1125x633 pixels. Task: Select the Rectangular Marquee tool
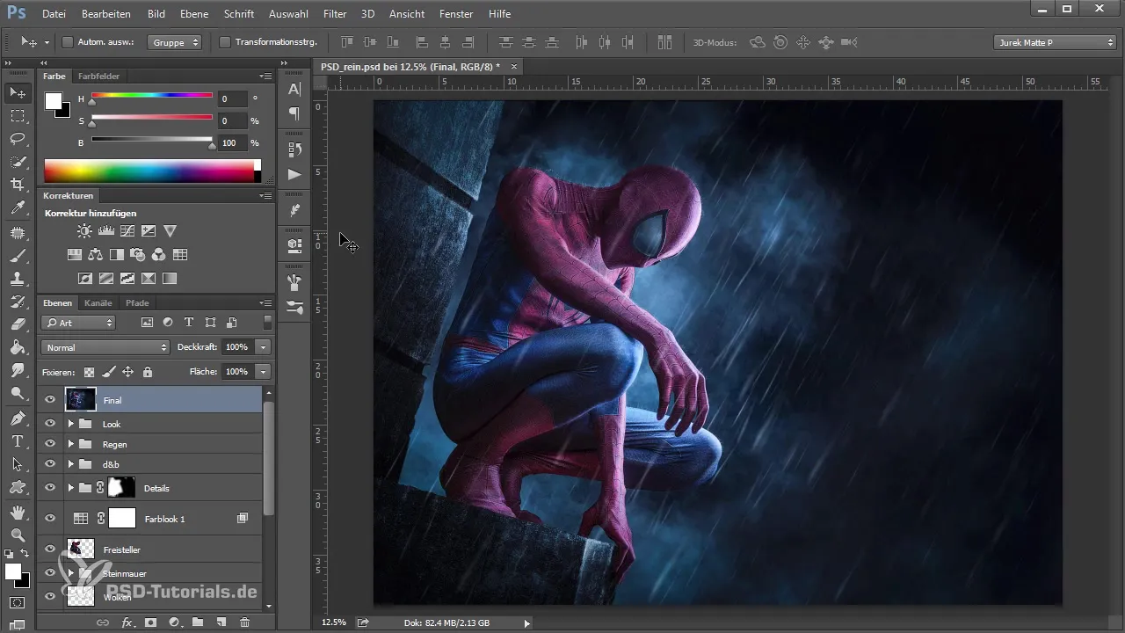tap(18, 116)
